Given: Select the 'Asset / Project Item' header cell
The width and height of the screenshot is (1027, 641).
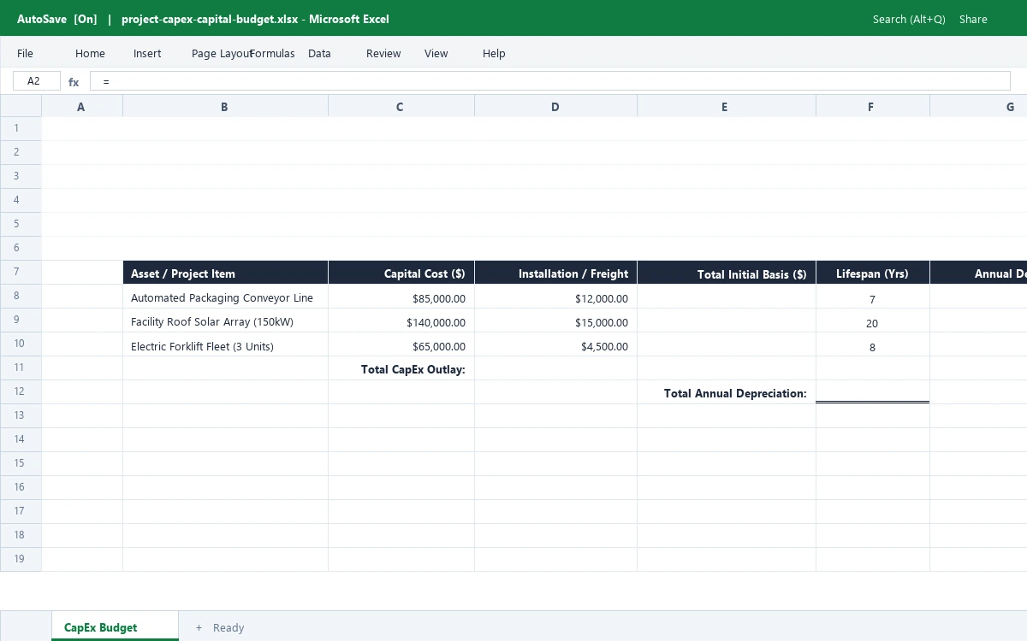Looking at the screenshot, I should click(225, 273).
